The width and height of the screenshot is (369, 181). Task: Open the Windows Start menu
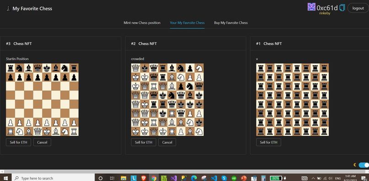(x=5, y=178)
